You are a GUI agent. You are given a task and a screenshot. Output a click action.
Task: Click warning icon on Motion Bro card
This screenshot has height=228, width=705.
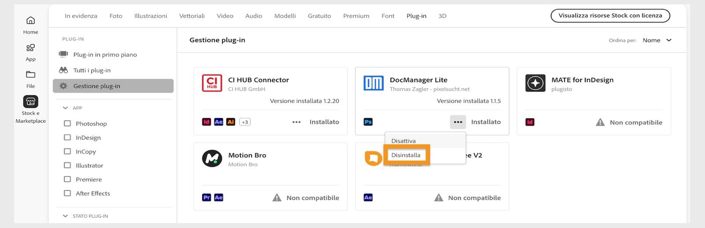pos(277,198)
